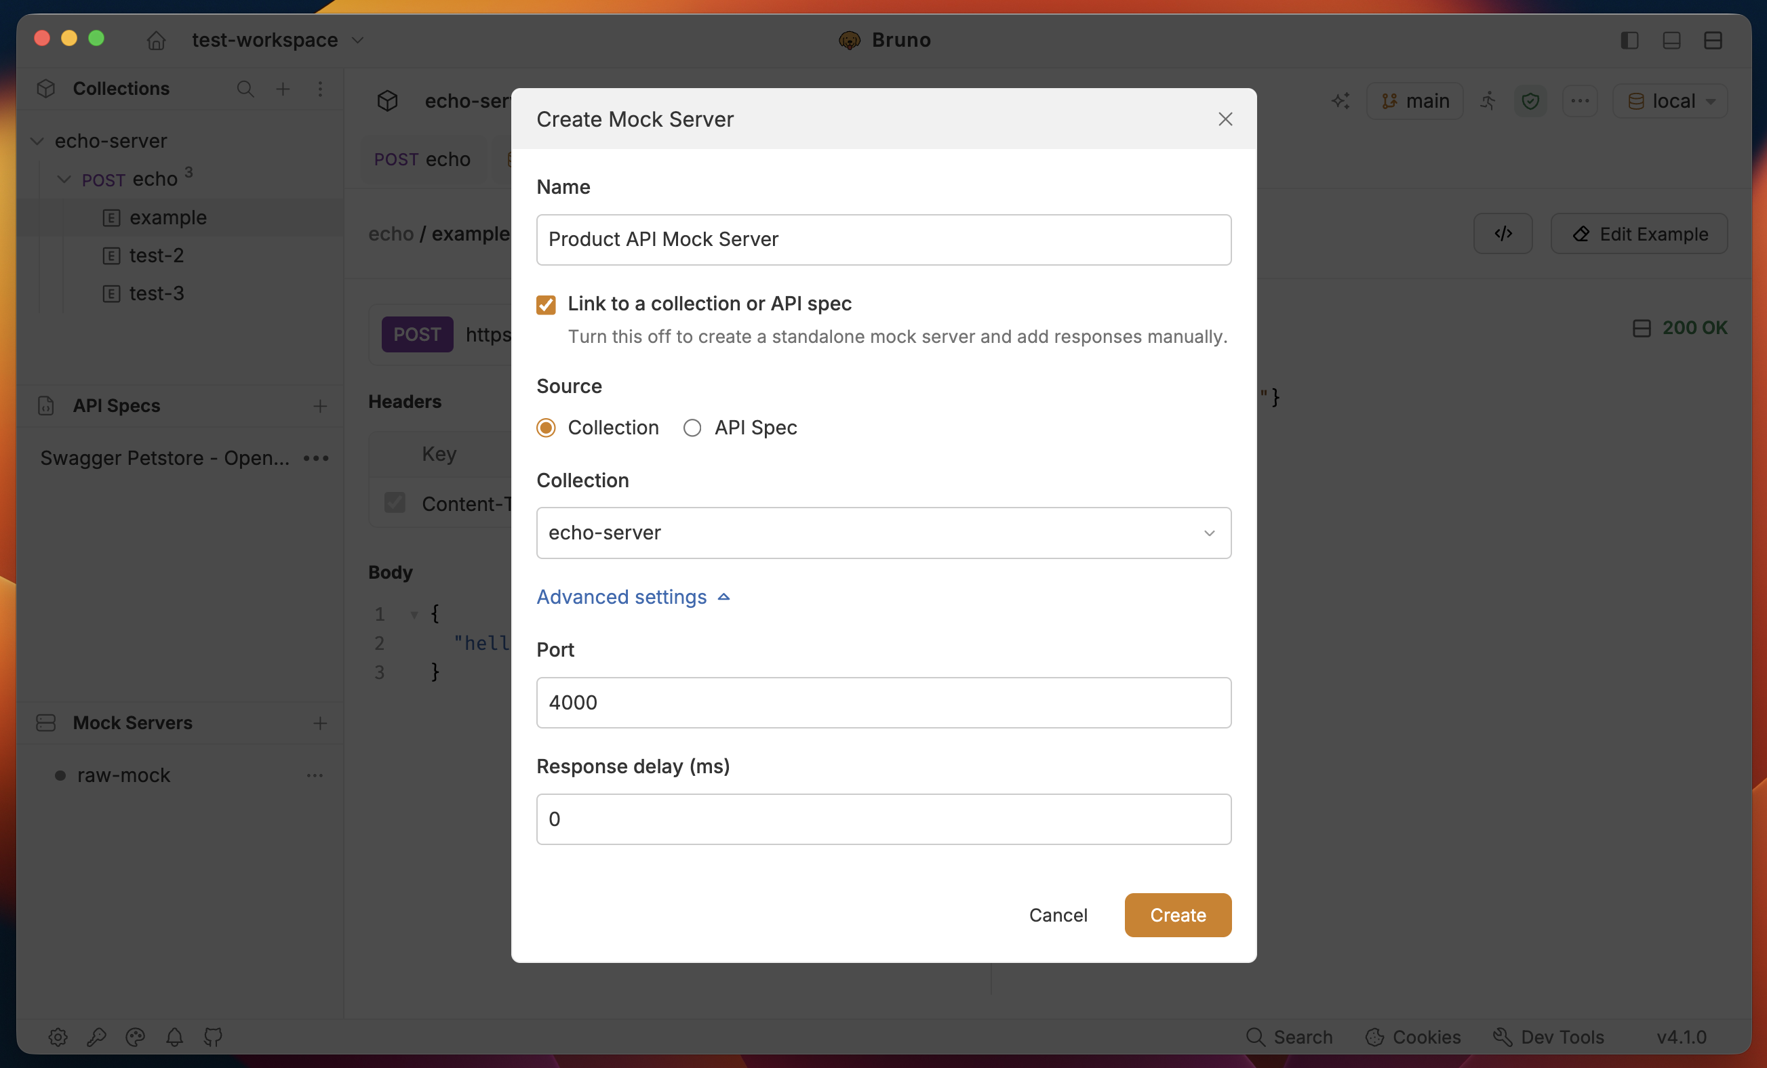The image size is (1767, 1068).
Task: Select the test-3 example
Action: pyautogui.click(x=157, y=293)
